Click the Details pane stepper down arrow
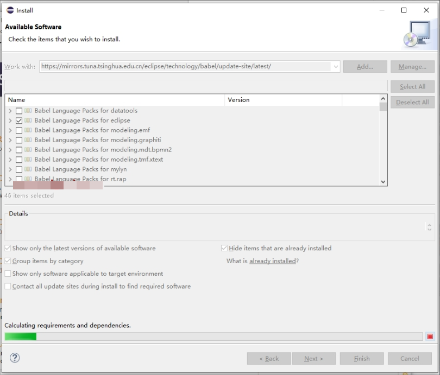 point(429,229)
